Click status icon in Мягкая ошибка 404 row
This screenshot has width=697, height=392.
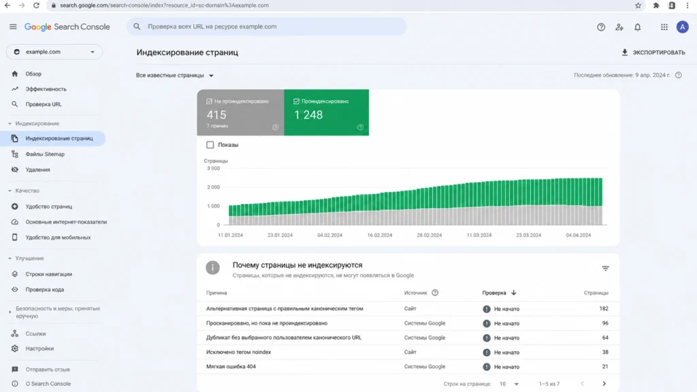pyautogui.click(x=486, y=367)
